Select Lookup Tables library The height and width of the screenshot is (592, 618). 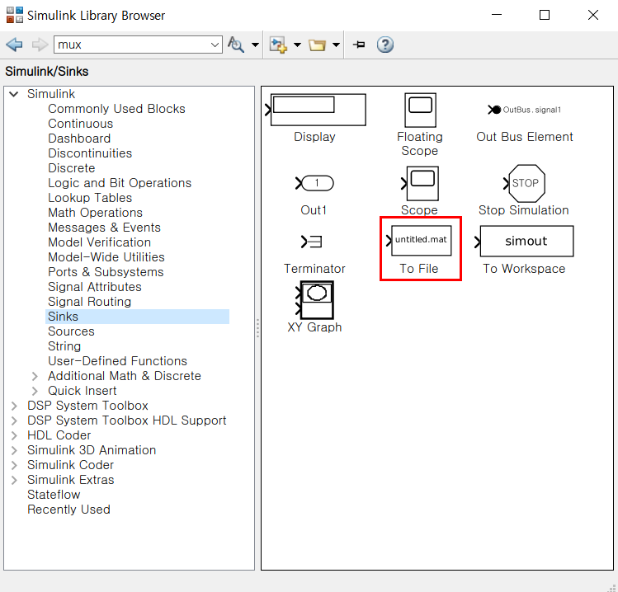(x=90, y=198)
